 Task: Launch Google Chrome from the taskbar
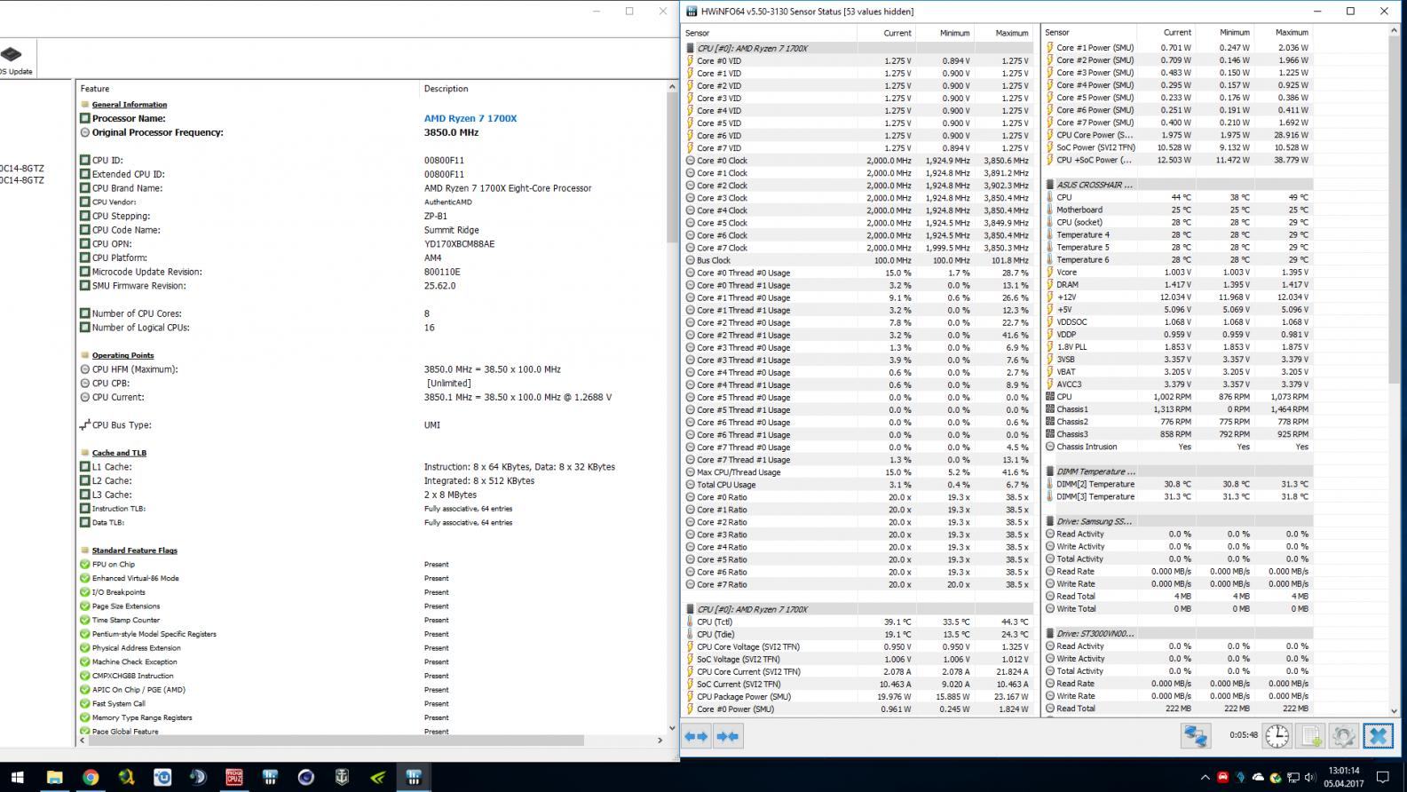click(91, 777)
